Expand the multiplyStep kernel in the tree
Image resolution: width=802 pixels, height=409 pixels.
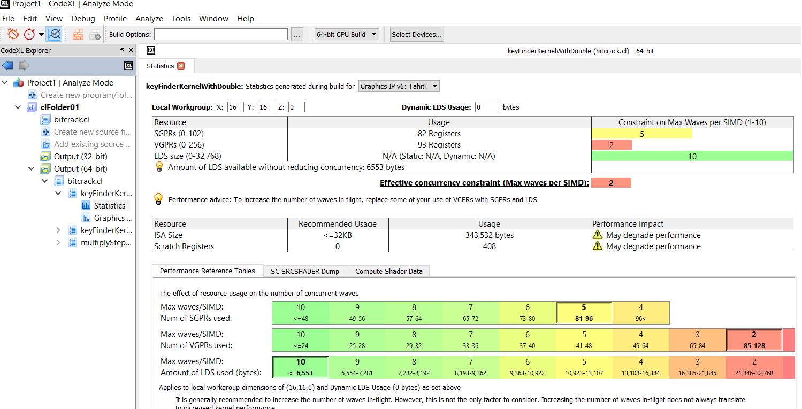(59, 242)
